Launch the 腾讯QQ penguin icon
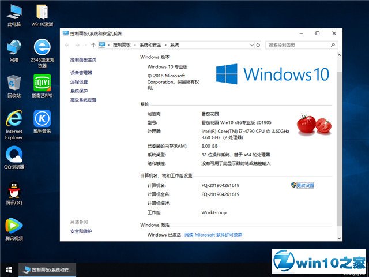The image size is (369, 277). 14,193
